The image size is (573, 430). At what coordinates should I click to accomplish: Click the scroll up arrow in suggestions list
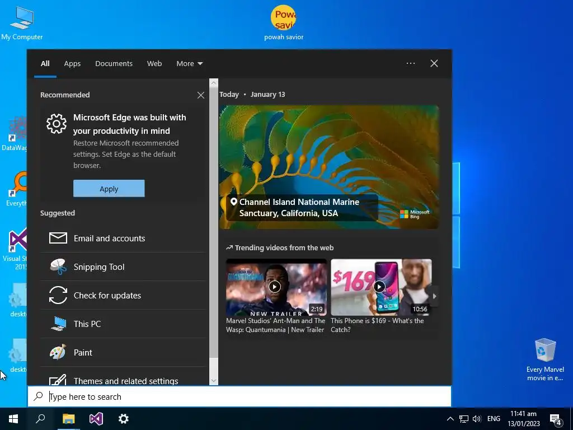(214, 83)
